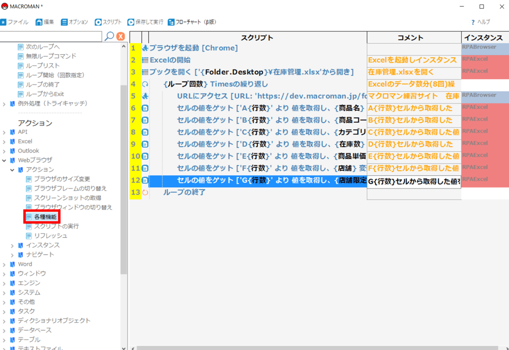Click the Excel grid icon on line 2
The width and height of the screenshot is (509, 350).
point(145,60)
